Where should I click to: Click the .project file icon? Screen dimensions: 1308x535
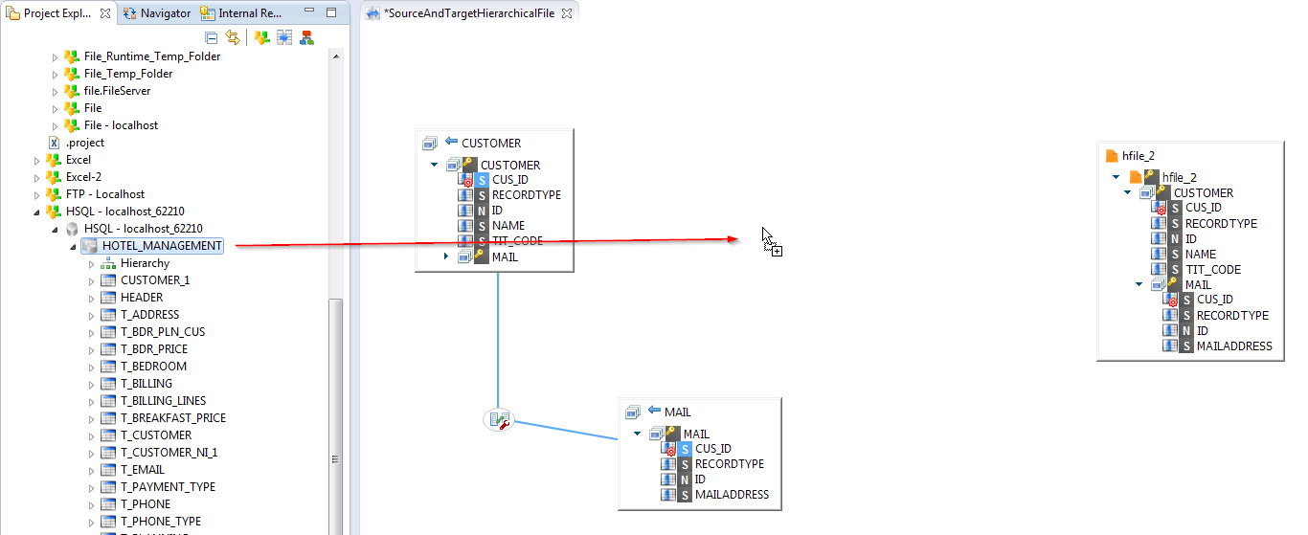[55, 143]
